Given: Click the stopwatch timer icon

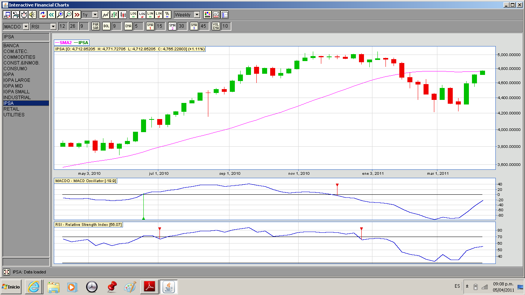Looking at the screenshot, I should [24, 15].
